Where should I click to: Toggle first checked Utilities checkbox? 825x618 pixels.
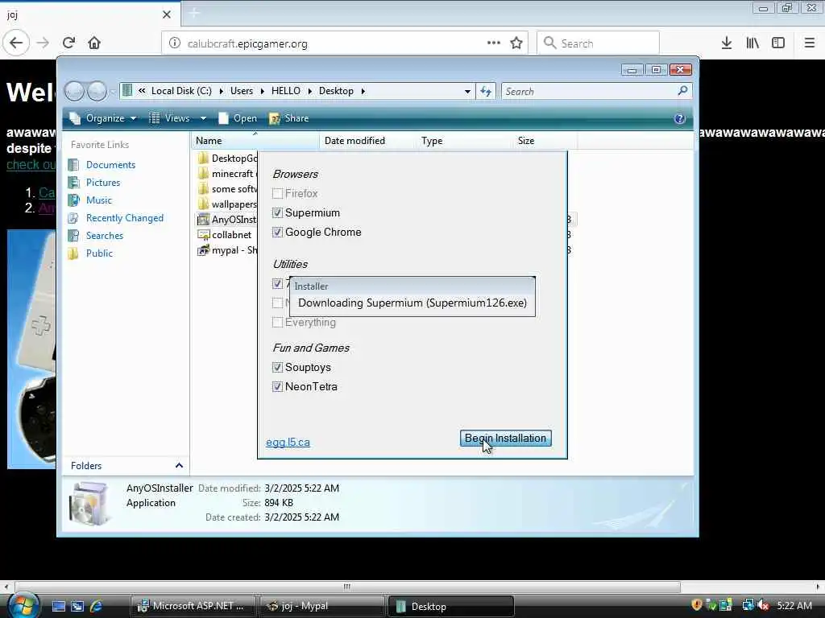pos(277,284)
